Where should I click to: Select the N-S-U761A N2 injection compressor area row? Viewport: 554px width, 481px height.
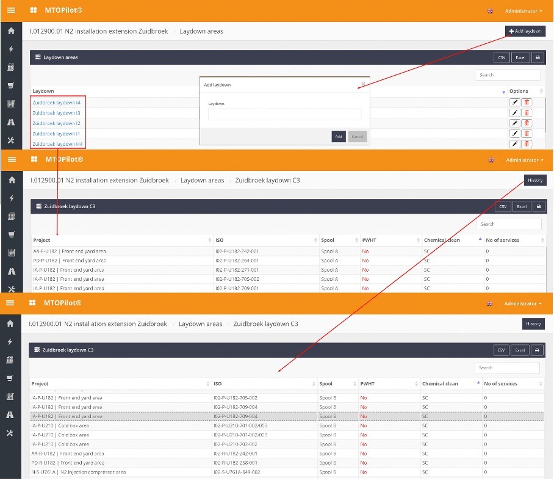[x=122, y=472]
